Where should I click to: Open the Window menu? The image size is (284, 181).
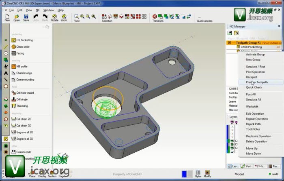49,10
